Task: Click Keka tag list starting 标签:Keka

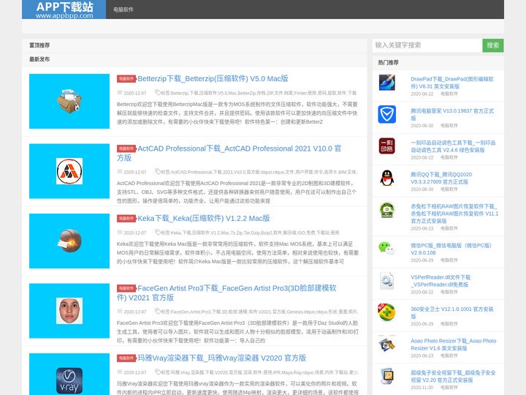Action: click(250, 233)
